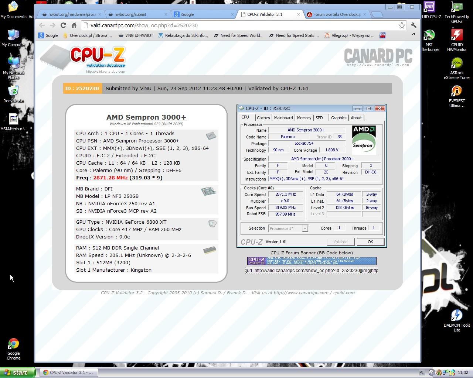This screenshot has height=378, width=473.
Task: Click the browser Back arrow
Action: point(42,25)
